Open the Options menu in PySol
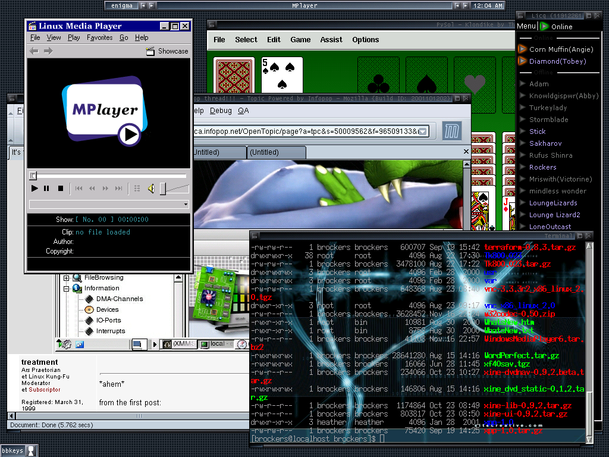Viewport: 609px width, 457px height. pos(366,40)
